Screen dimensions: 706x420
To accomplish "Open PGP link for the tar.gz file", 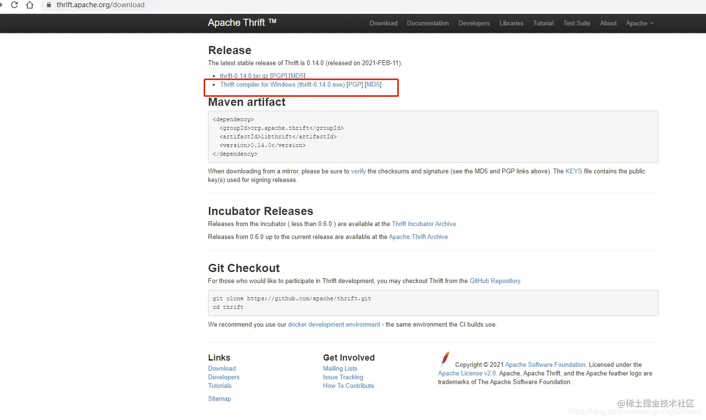I will coord(278,76).
